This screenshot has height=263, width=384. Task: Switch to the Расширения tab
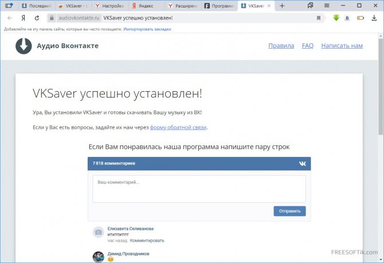click(x=182, y=6)
